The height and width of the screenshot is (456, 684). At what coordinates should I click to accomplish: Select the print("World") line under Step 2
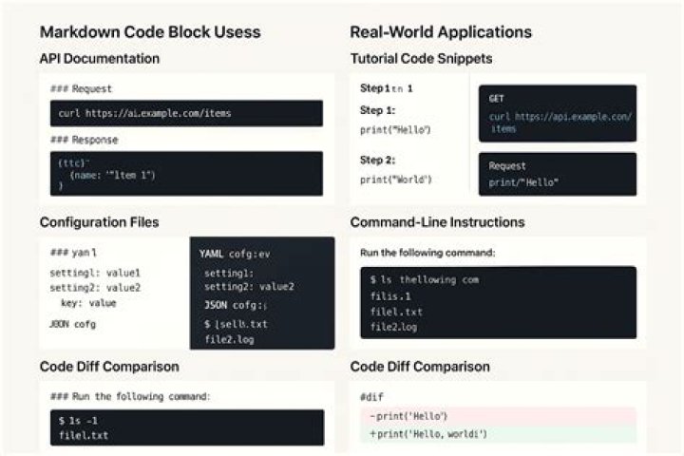coord(396,179)
